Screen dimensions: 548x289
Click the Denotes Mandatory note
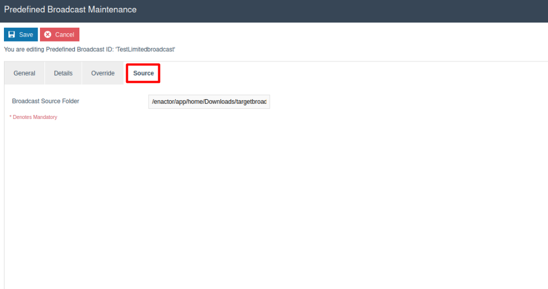pos(35,117)
